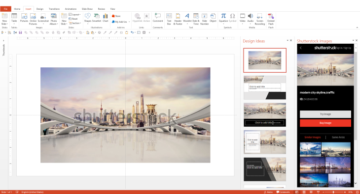Open the Office Store add-ins
The height and width of the screenshot is (194, 360).
(116, 16)
